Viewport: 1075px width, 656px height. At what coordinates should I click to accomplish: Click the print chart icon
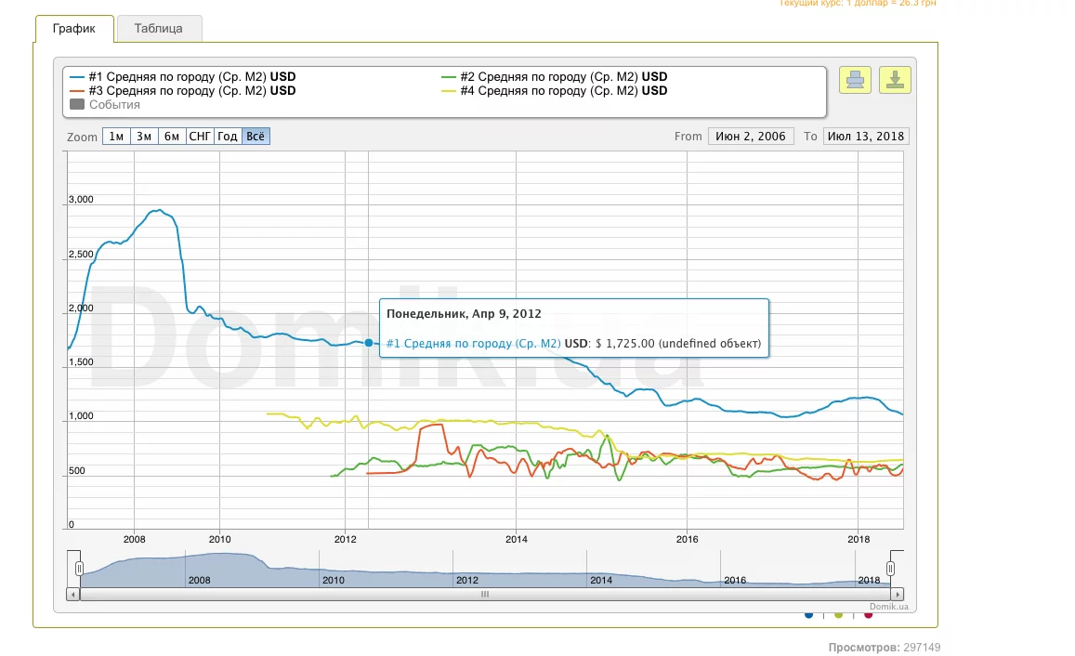855,80
